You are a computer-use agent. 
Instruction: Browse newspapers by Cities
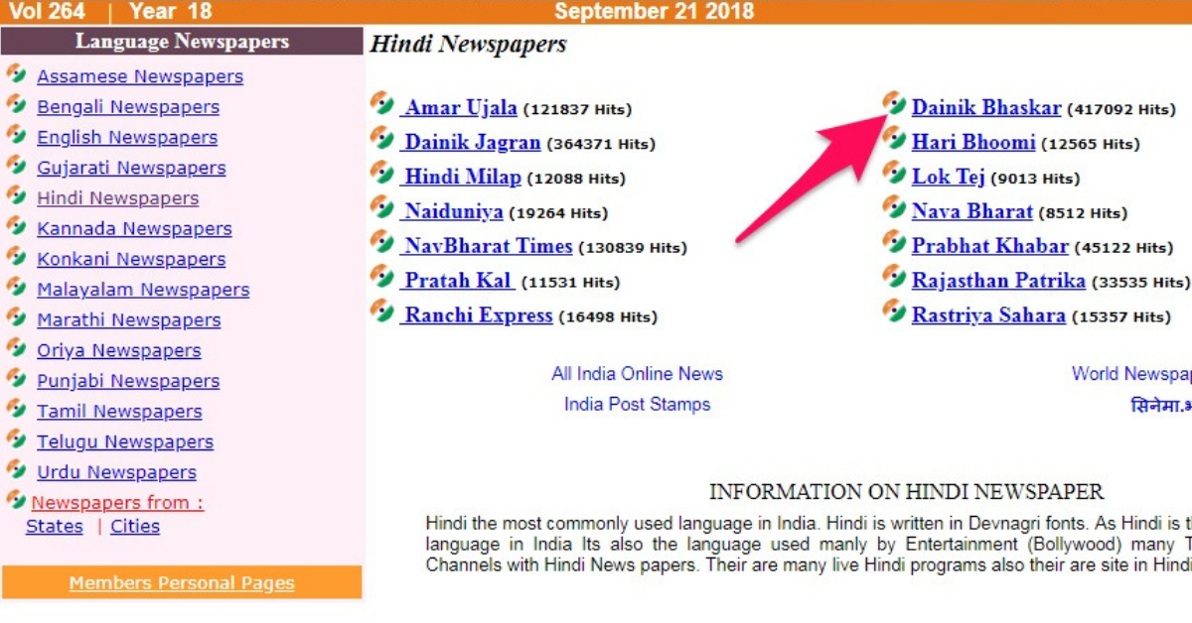[135, 527]
